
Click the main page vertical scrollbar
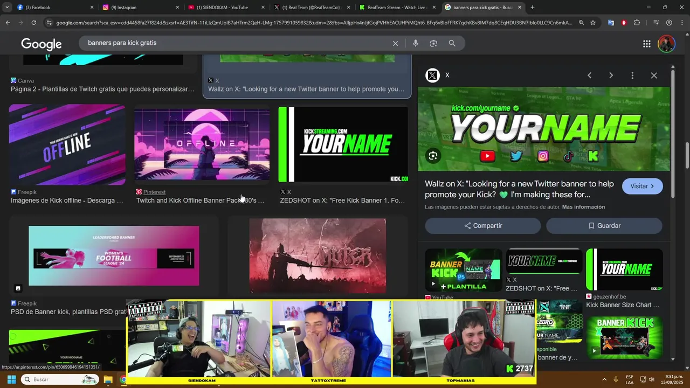pyautogui.click(x=687, y=156)
